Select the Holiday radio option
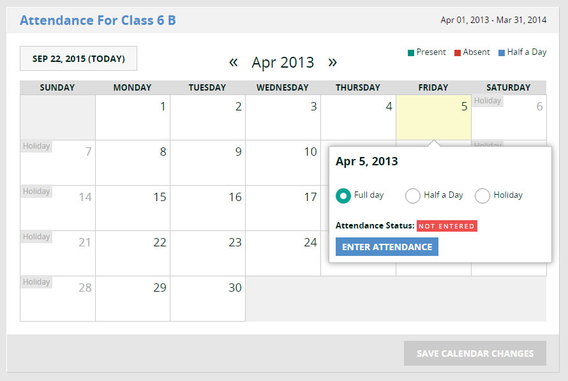The image size is (568, 381). point(482,195)
